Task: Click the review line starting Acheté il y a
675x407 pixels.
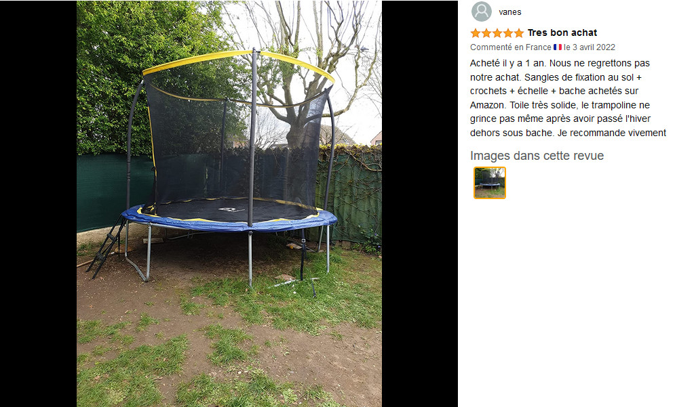Action: 560,63
